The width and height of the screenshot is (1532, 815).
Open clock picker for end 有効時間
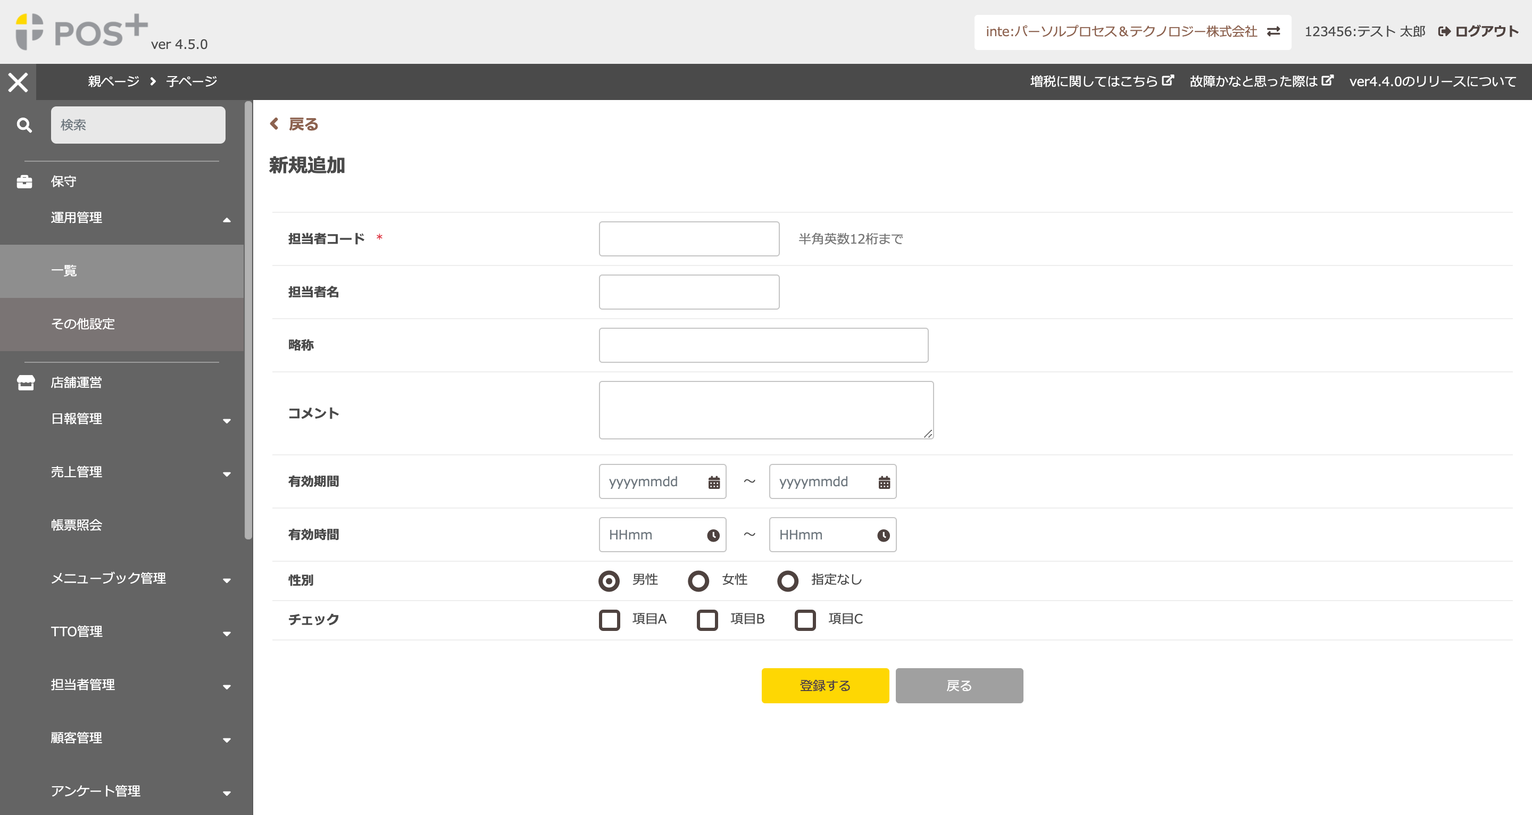click(884, 535)
